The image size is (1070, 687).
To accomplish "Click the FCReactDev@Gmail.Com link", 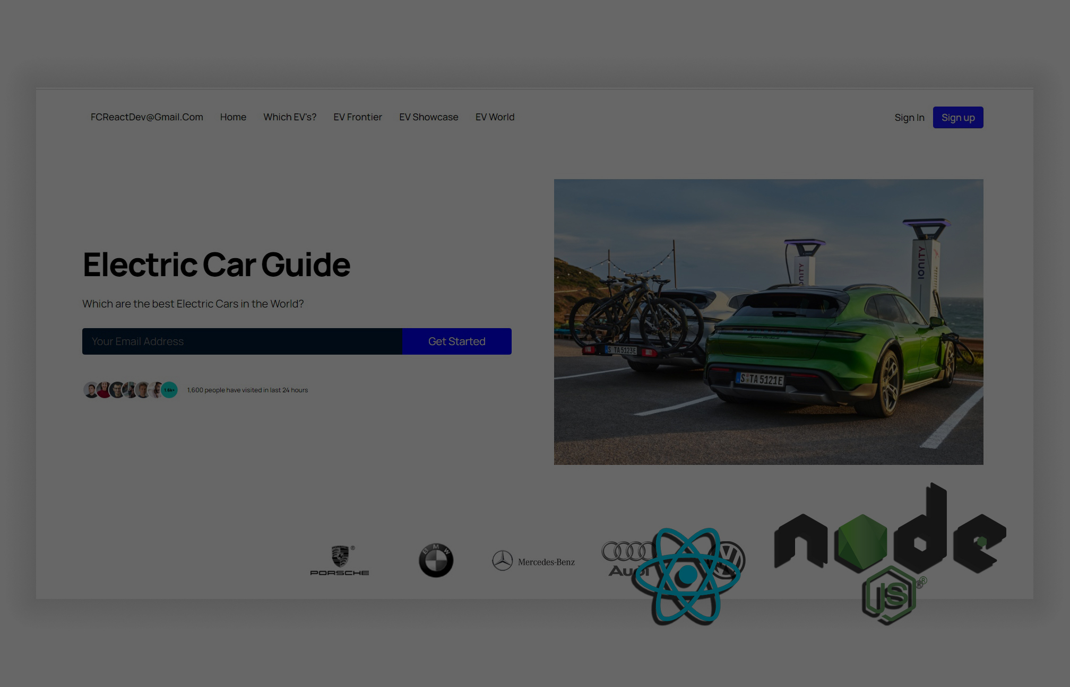I will point(147,117).
